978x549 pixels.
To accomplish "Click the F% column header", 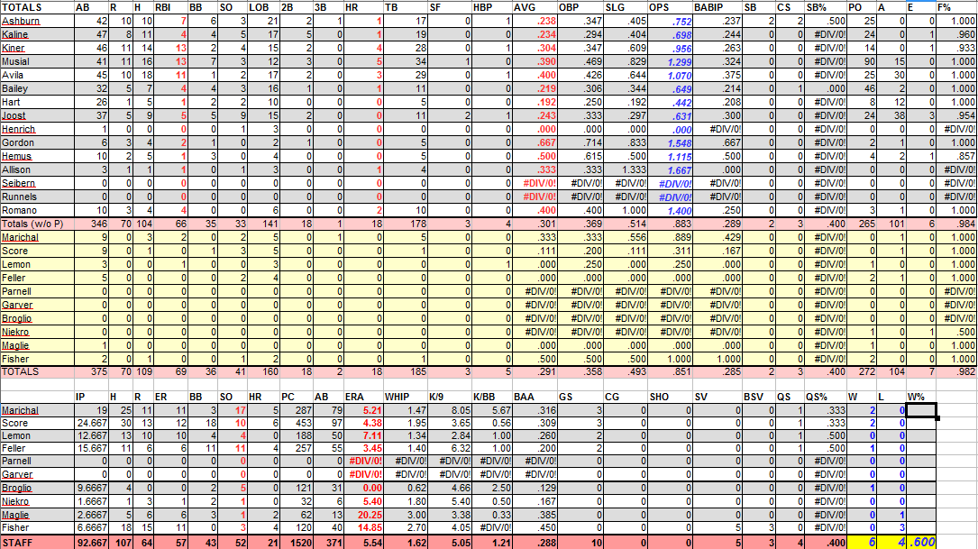I will tap(955, 7).
